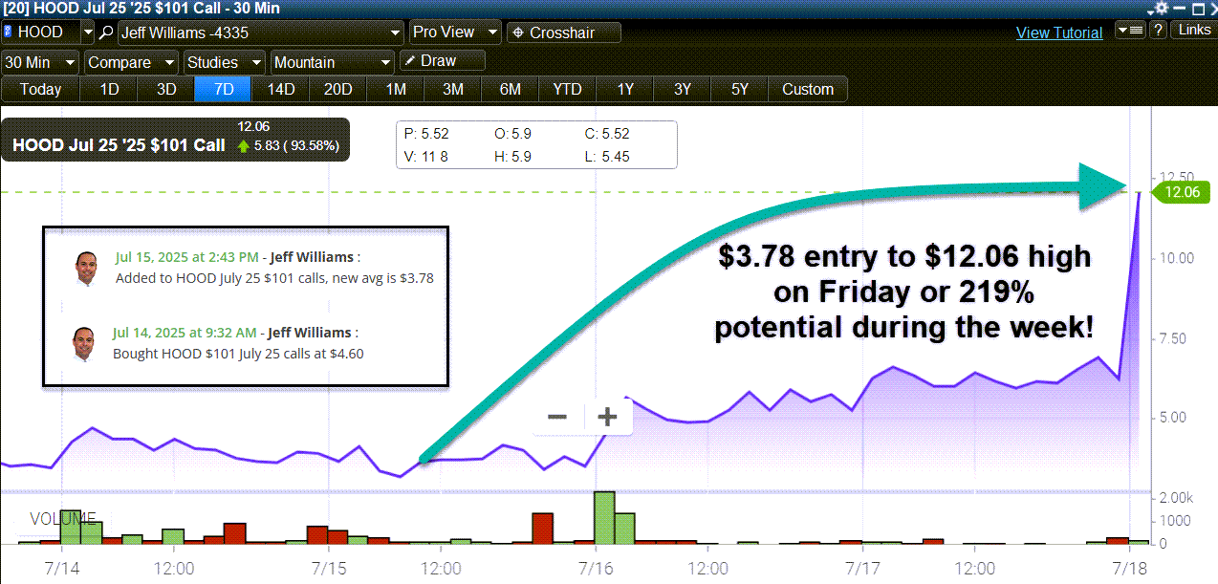The width and height of the screenshot is (1218, 584).
Task: Click the 7.50 price axis label
Action: pyautogui.click(x=1171, y=337)
